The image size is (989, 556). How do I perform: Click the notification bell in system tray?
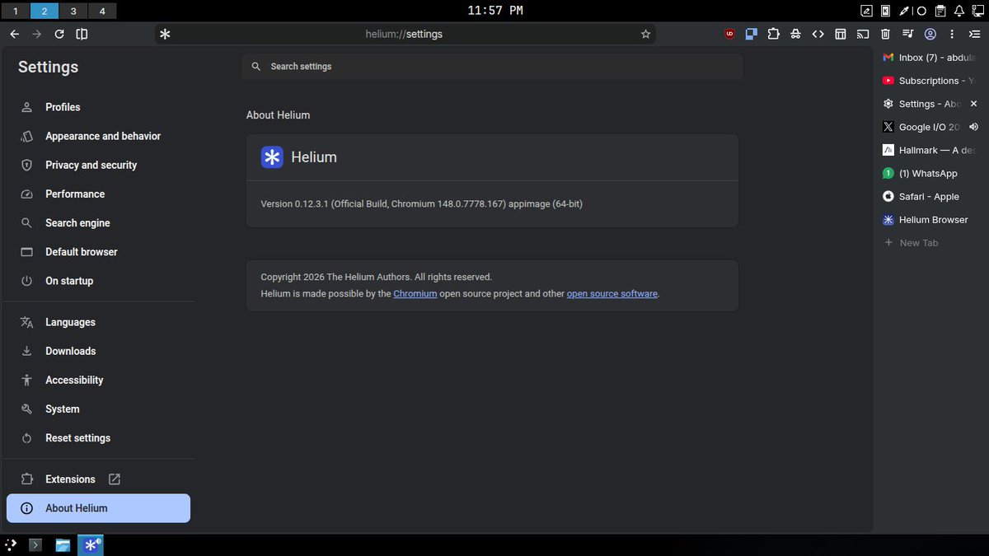[959, 11]
